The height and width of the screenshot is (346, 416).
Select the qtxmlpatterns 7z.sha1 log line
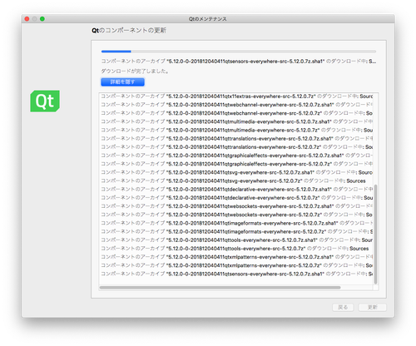pyautogui.click(x=236, y=257)
